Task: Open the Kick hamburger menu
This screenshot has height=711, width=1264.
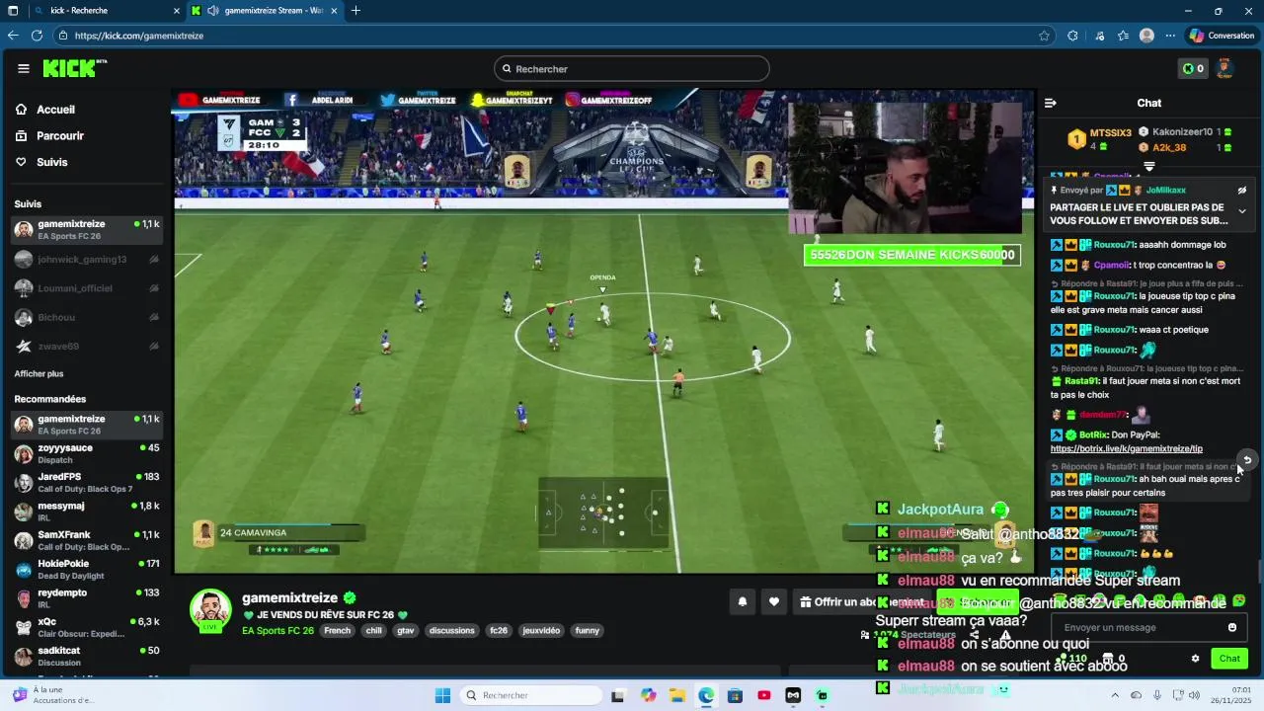Action: tap(24, 68)
